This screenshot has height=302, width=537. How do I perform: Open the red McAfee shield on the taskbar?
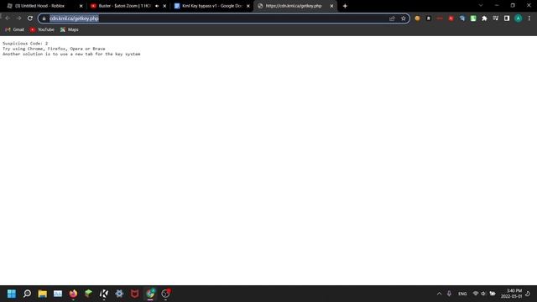[x=134, y=294]
